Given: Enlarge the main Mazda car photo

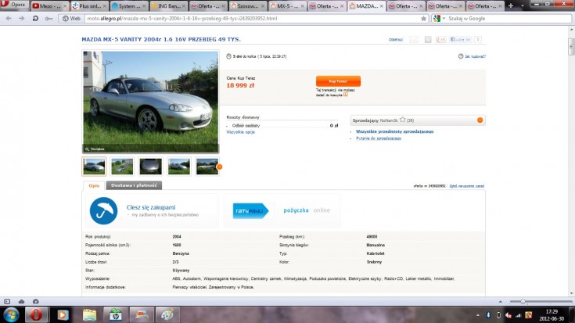Looking at the screenshot, I should (x=150, y=102).
